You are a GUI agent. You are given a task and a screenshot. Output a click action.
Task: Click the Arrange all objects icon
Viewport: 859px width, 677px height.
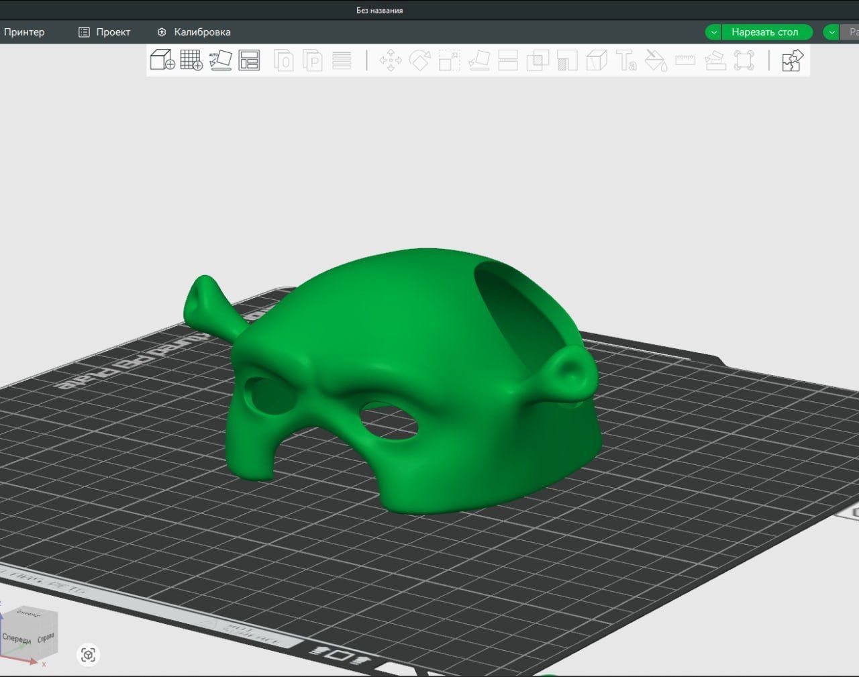pyautogui.click(x=249, y=60)
